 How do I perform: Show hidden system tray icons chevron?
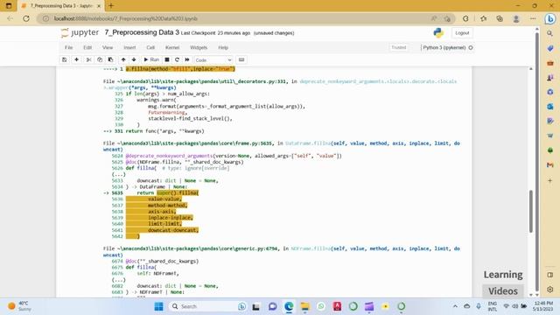(x=455, y=306)
